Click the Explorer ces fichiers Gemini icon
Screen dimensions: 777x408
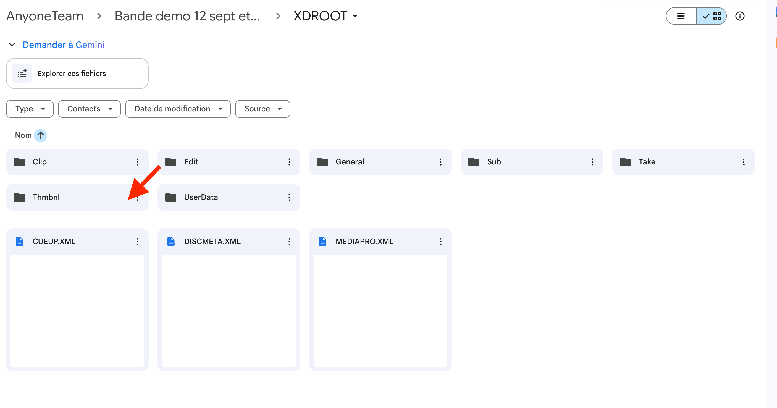click(22, 73)
